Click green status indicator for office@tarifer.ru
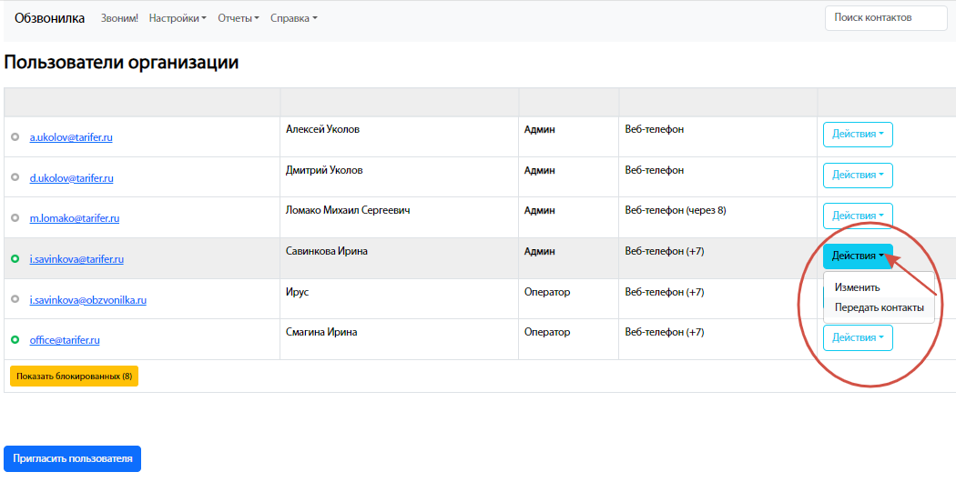 (x=15, y=340)
